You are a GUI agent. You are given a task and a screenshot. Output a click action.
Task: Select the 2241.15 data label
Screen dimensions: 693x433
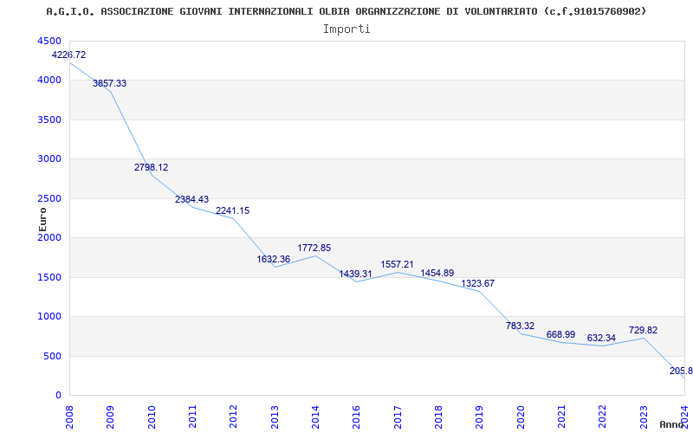(232, 210)
